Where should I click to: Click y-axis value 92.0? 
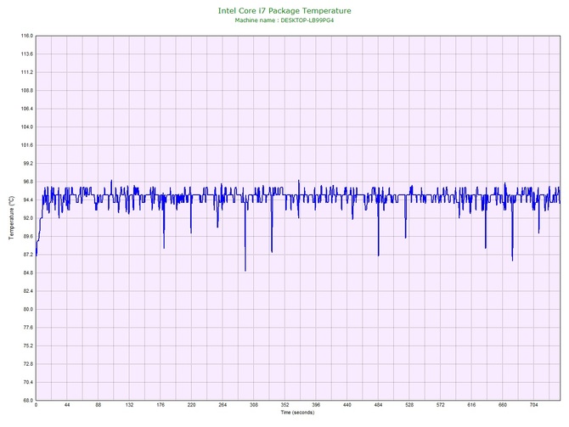click(28, 218)
